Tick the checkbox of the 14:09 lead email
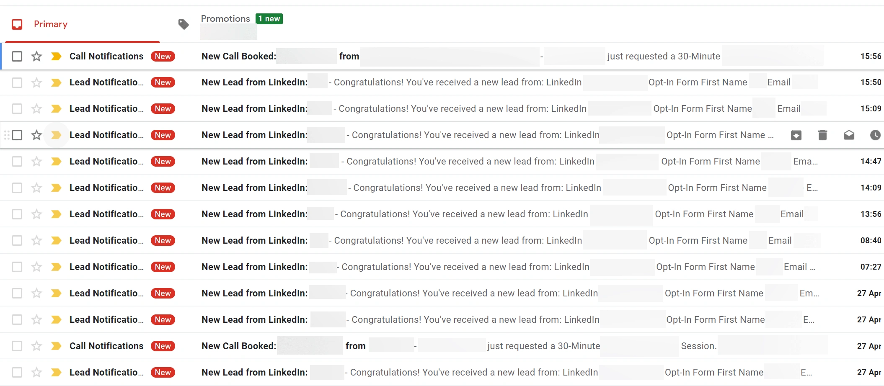 [x=17, y=188]
